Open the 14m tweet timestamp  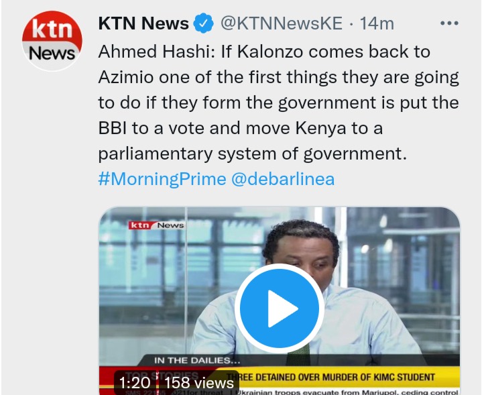point(377,23)
